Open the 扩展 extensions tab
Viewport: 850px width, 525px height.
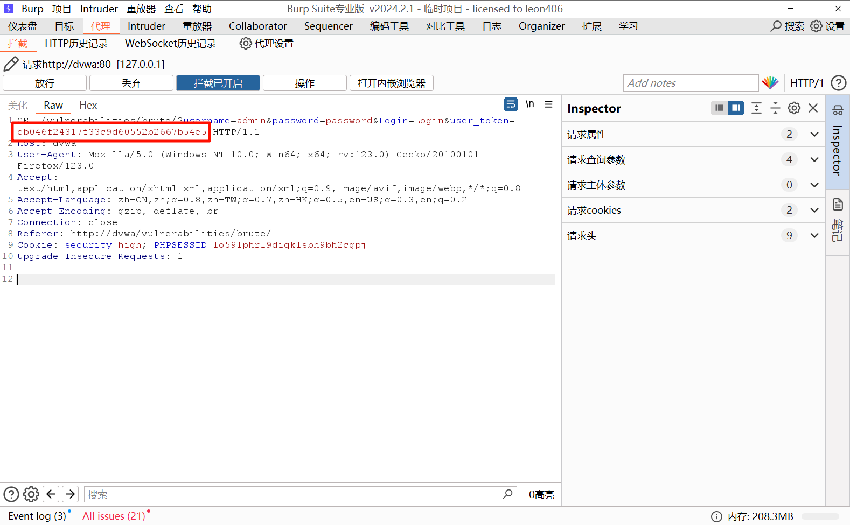pos(592,26)
